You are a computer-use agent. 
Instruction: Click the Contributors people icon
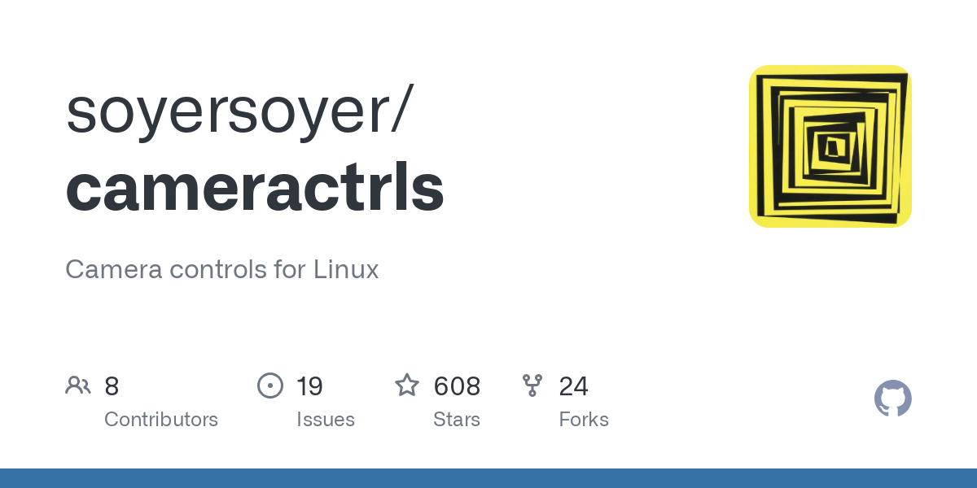coord(78,385)
